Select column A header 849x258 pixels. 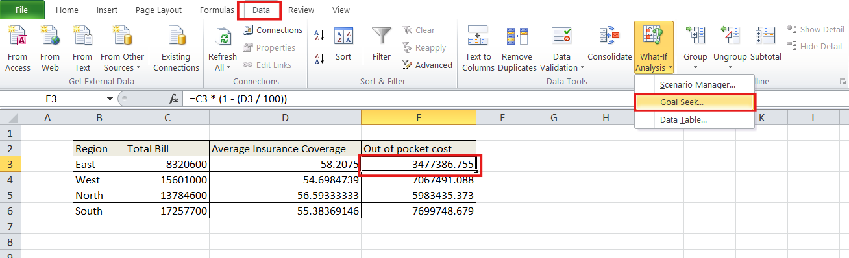[x=47, y=117]
